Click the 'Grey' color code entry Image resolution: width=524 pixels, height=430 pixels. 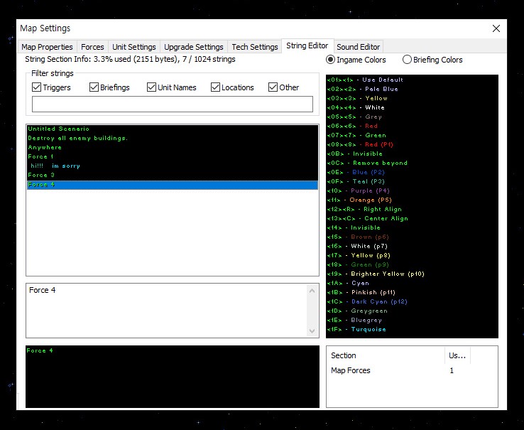354,117
